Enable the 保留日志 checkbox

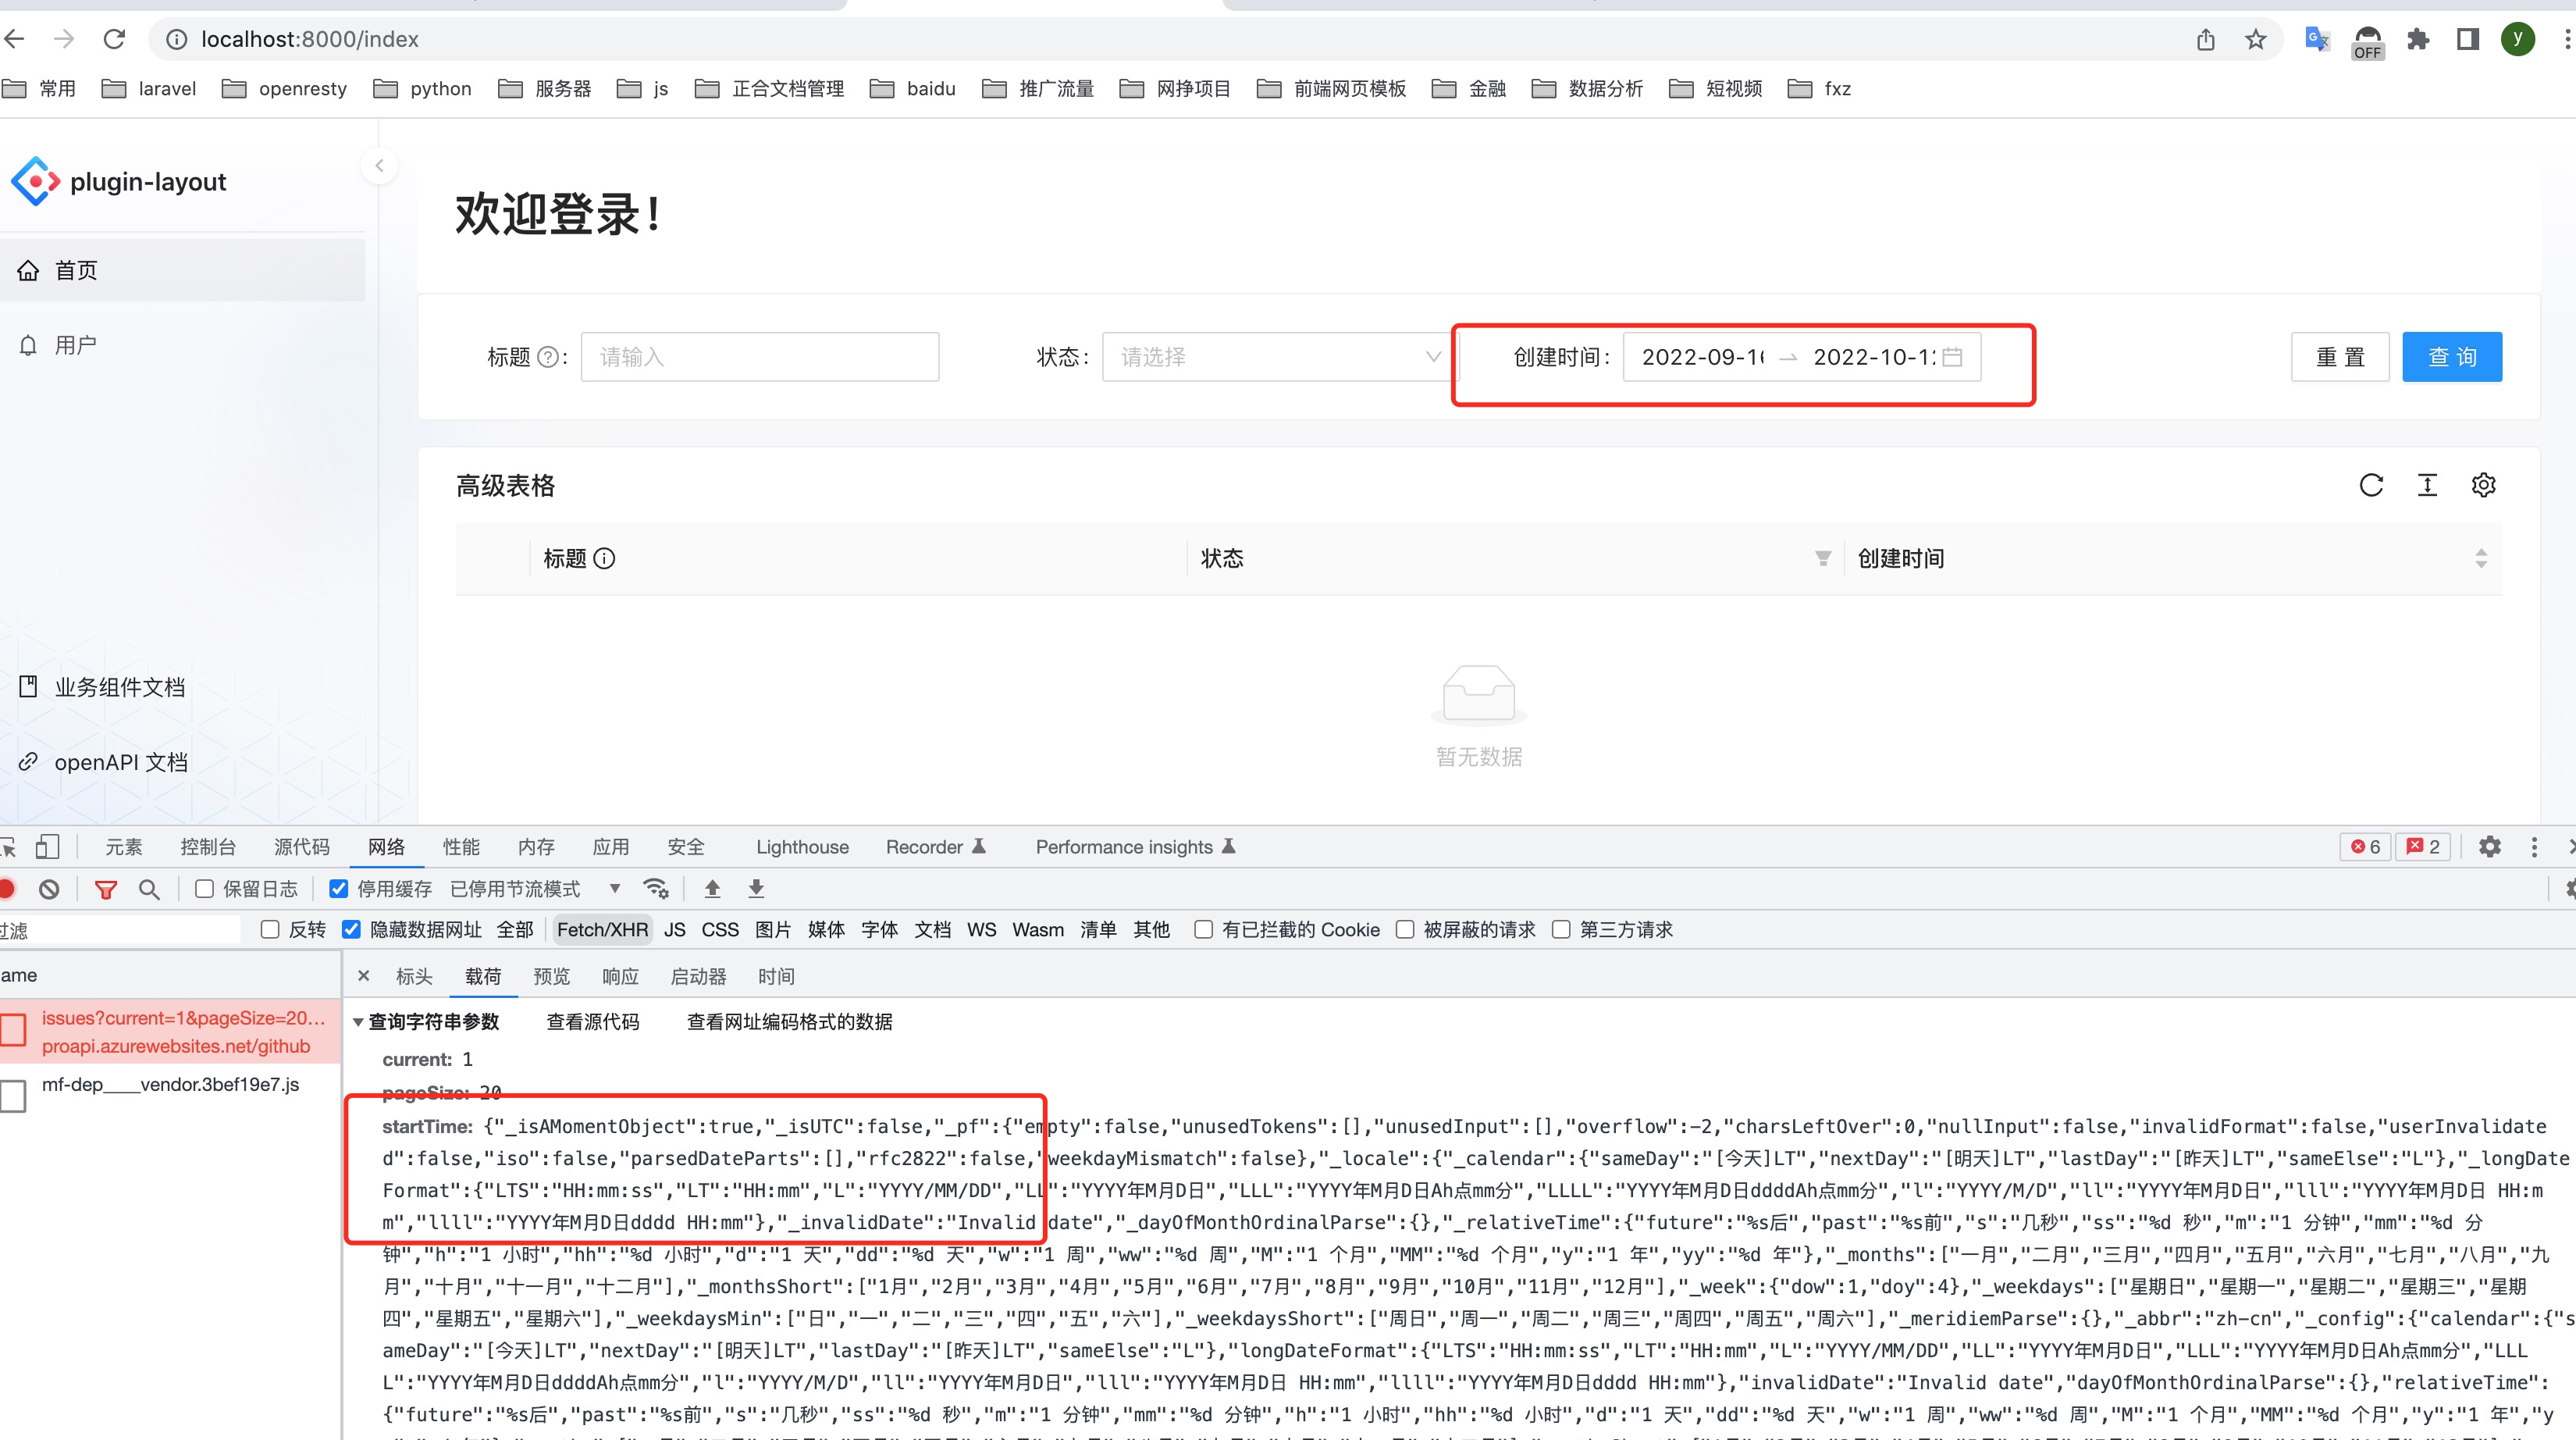click(205, 889)
